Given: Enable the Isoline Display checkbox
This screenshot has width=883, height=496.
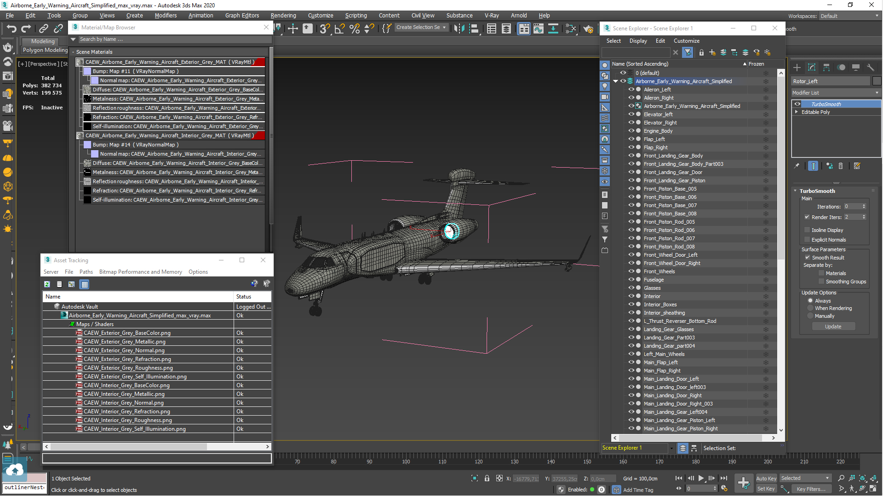Looking at the screenshot, I should coord(807,230).
